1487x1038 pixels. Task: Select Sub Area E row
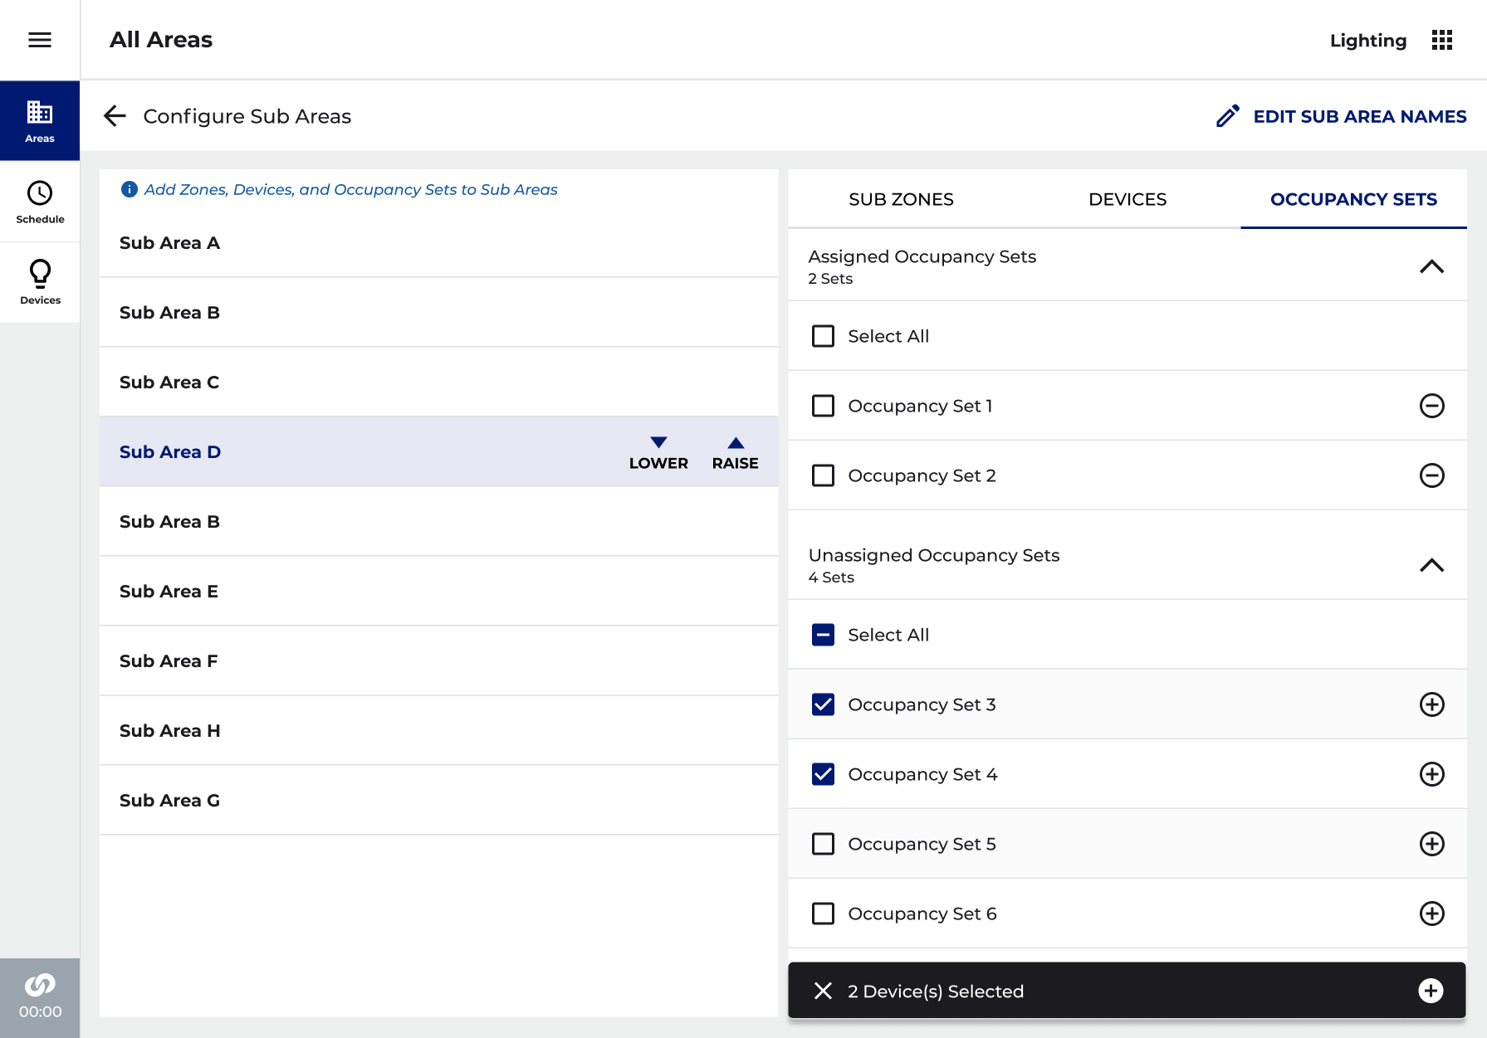coord(438,592)
